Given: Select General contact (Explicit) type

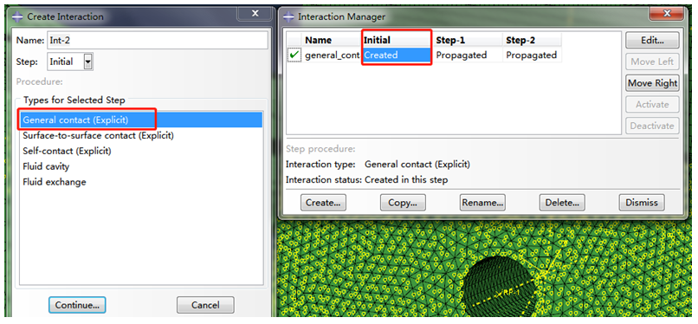Looking at the screenshot, I should [141, 120].
